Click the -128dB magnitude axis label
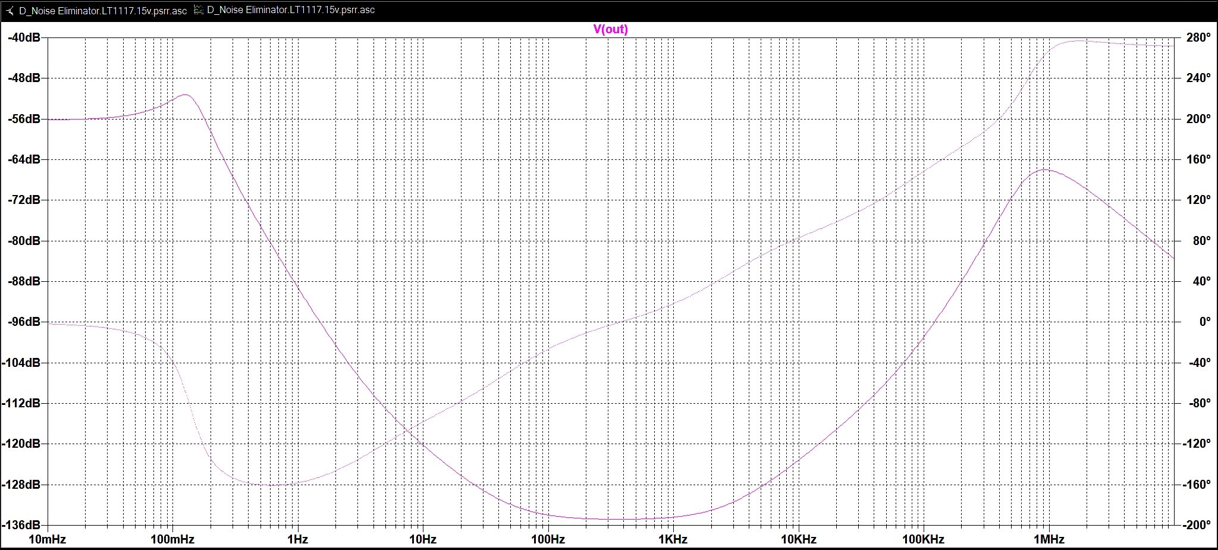 [21, 485]
